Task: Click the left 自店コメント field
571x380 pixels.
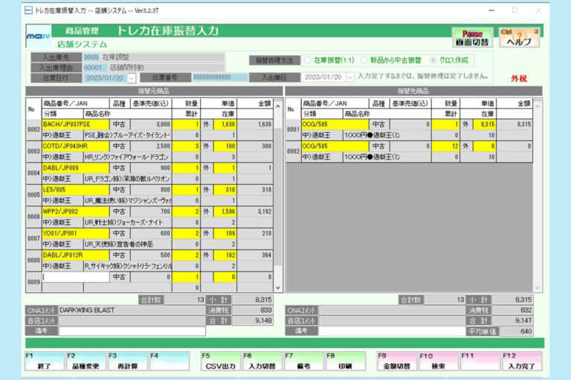Action: click(132, 321)
